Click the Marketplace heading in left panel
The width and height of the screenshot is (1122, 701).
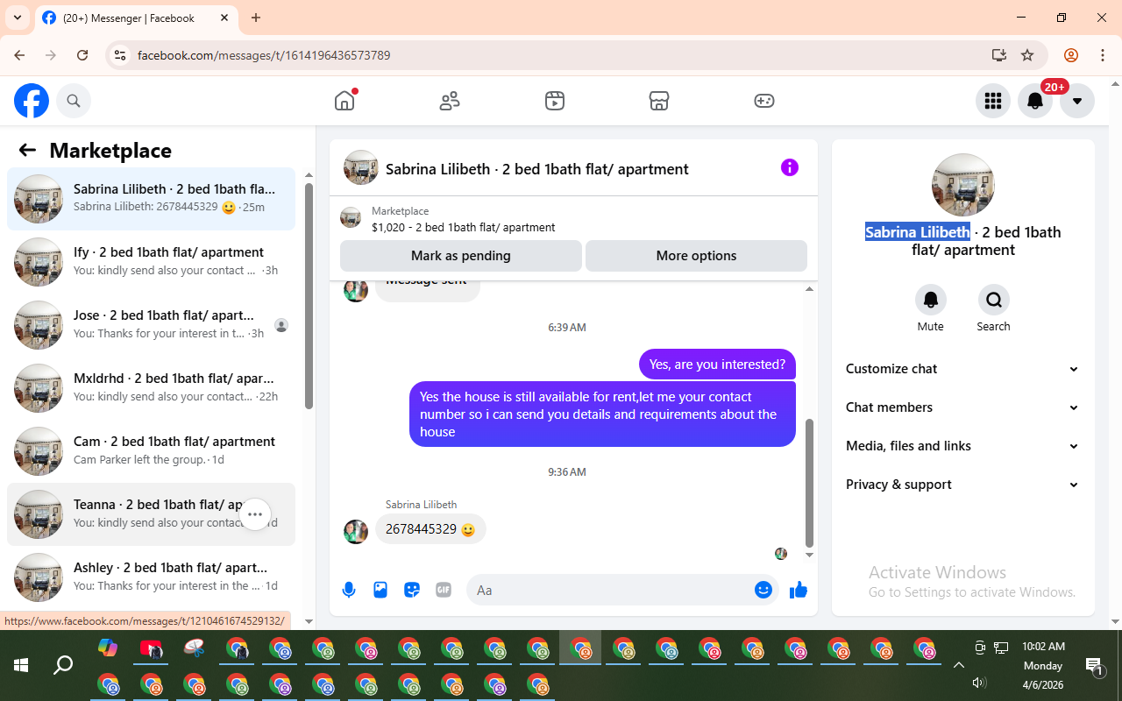click(110, 151)
